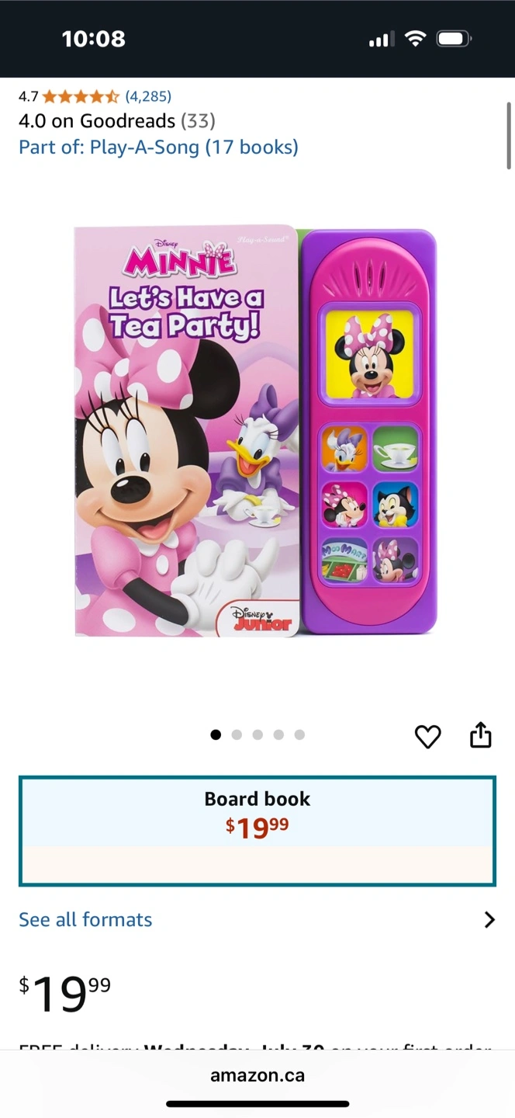515x1118 pixels.
Task: Select the fifth image carousel dot
Action: click(x=299, y=734)
